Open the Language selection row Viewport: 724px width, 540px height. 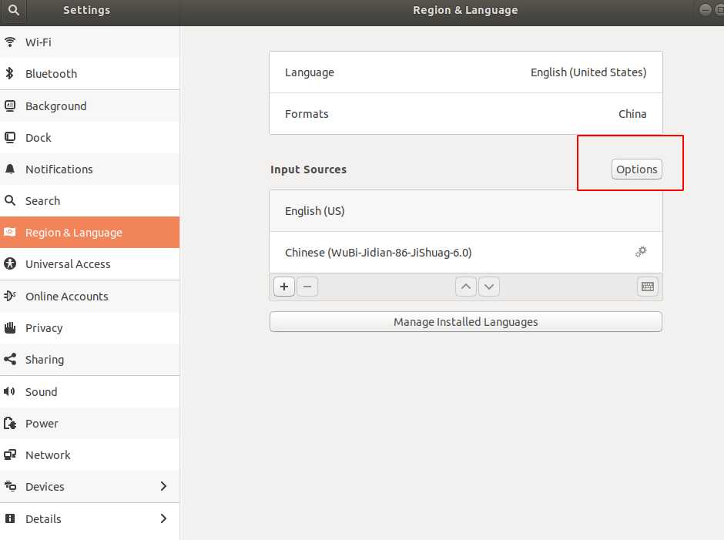[x=465, y=72]
